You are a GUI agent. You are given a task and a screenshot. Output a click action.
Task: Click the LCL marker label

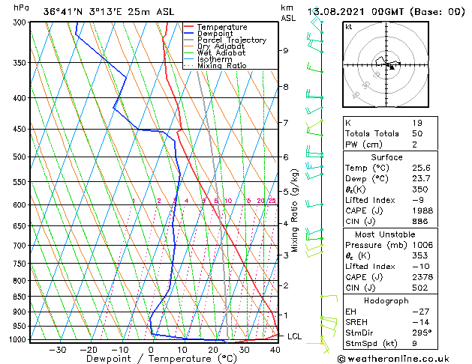tap(294, 336)
